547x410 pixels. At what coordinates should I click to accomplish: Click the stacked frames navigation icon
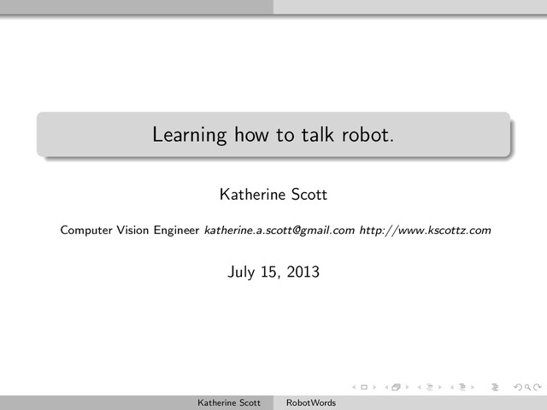pos(397,387)
